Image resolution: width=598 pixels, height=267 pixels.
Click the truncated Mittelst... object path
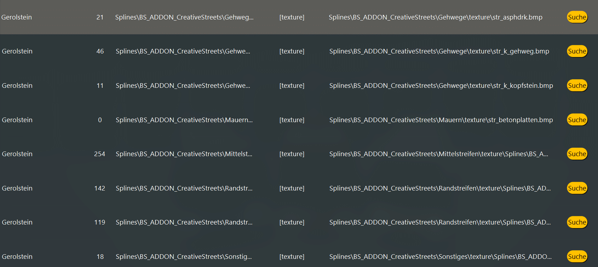[x=184, y=154]
